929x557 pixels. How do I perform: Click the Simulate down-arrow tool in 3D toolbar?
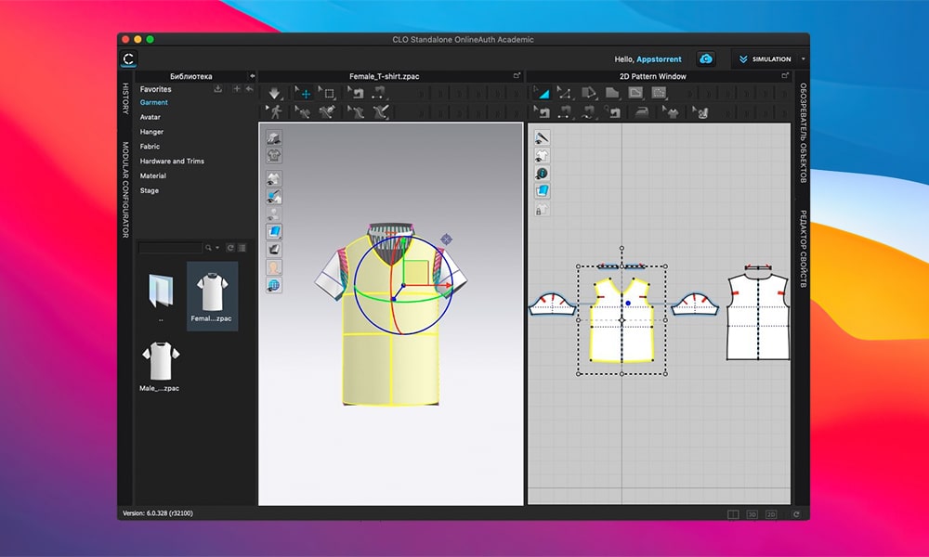click(275, 94)
